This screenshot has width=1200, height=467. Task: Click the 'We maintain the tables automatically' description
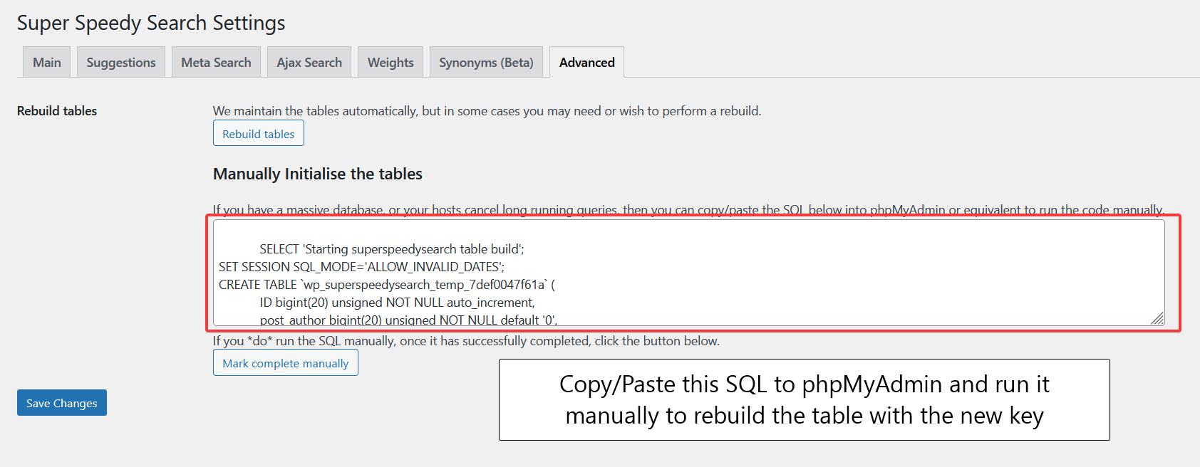coord(487,111)
